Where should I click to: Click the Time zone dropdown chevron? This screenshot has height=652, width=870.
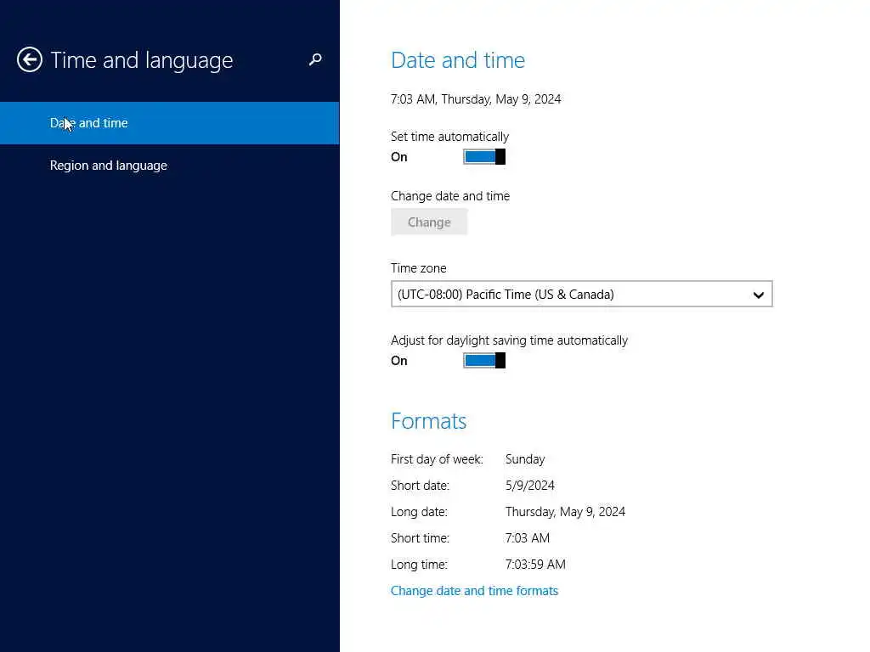[759, 295]
